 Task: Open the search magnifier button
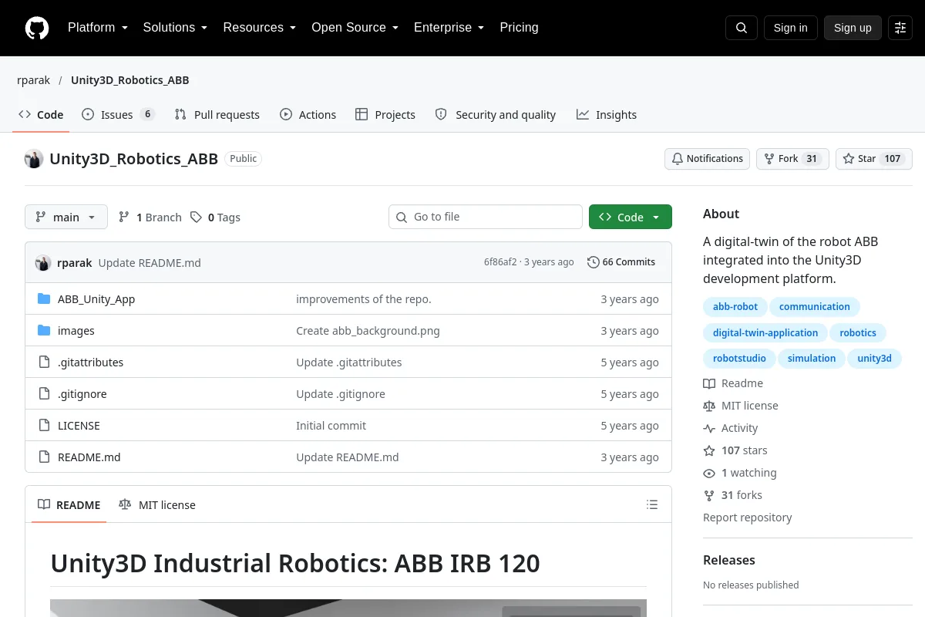tap(742, 28)
